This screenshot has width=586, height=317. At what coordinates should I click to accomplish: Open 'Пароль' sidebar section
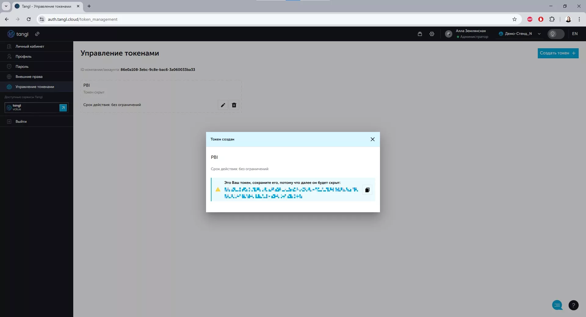coord(22,67)
